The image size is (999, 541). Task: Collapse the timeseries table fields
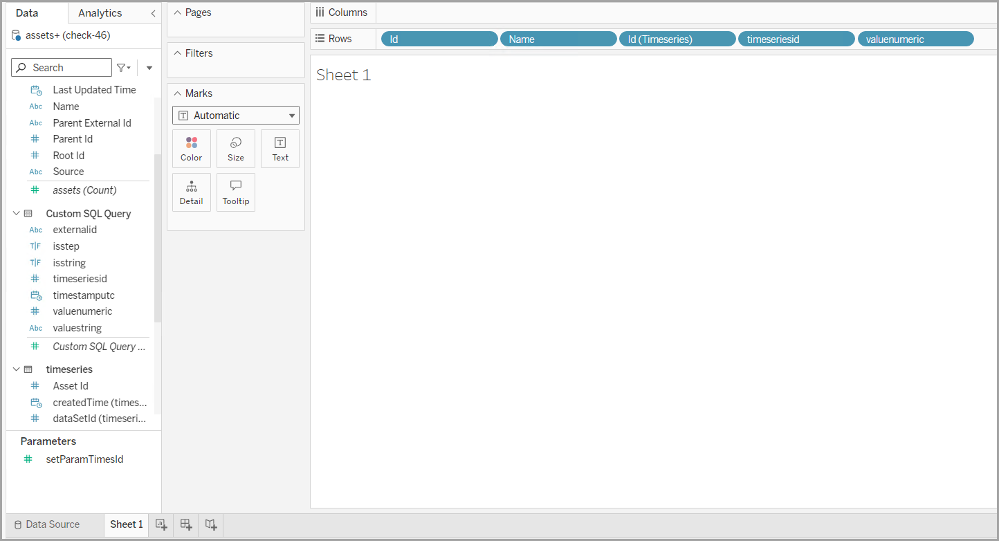click(x=17, y=369)
